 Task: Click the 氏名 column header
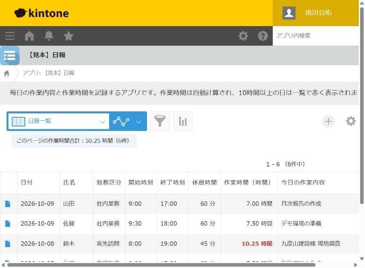click(76, 183)
